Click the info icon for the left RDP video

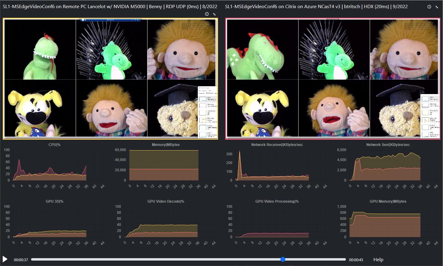pyautogui.click(x=207, y=14)
